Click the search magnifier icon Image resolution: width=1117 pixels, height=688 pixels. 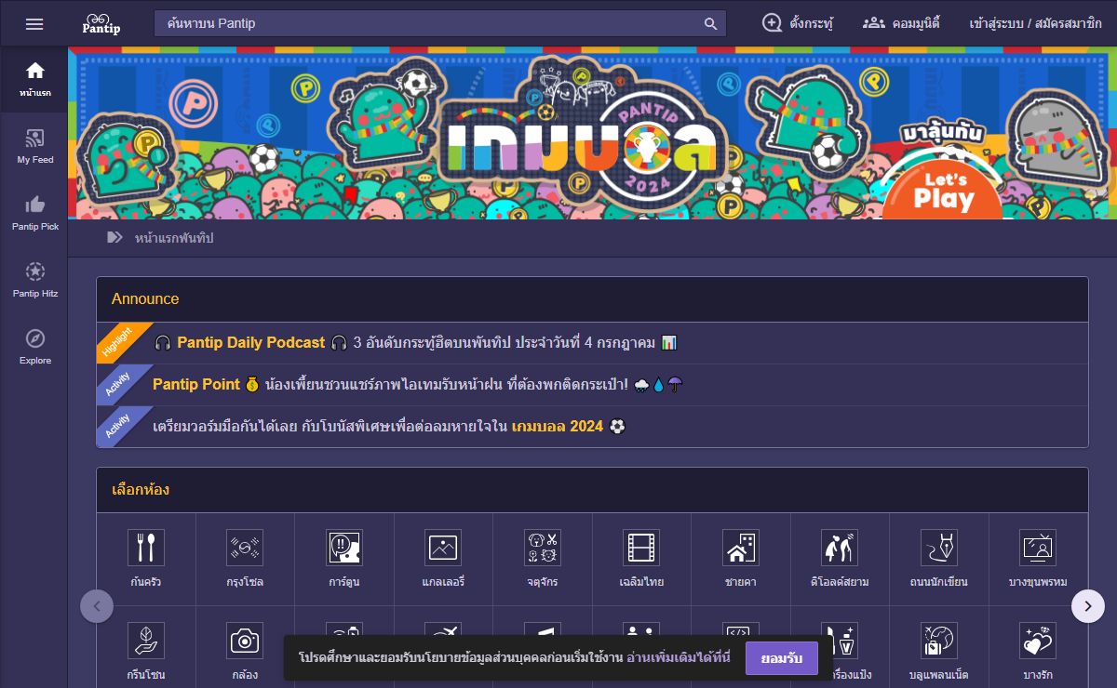click(710, 23)
